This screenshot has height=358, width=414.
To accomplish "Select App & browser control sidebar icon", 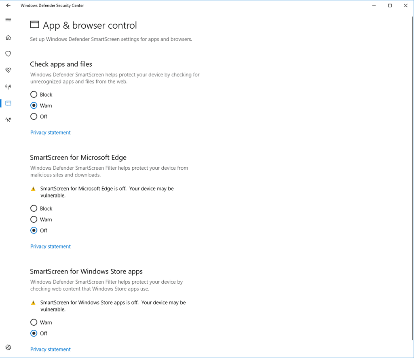I will [x=8, y=103].
